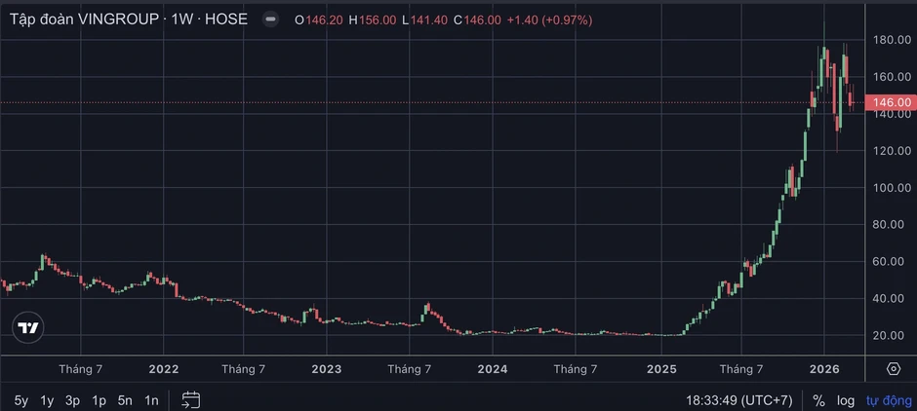Open the go-to-date calendar icon

click(190, 400)
